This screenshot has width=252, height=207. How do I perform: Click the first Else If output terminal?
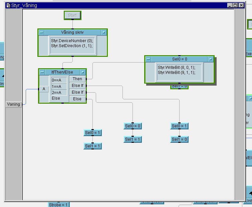click(x=77, y=86)
